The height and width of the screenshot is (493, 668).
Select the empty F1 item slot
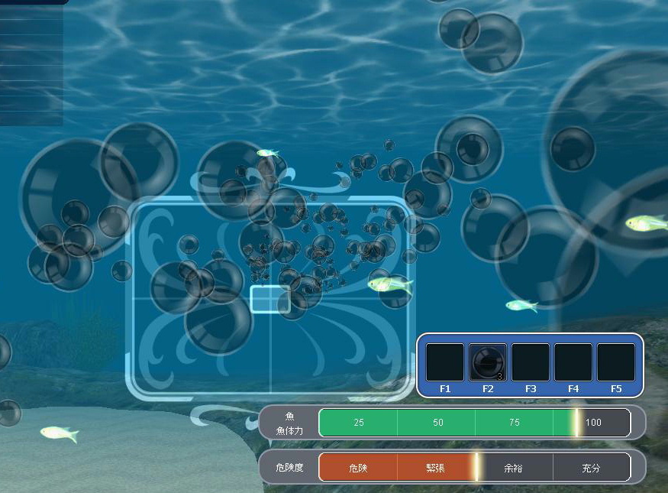coord(445,362)
